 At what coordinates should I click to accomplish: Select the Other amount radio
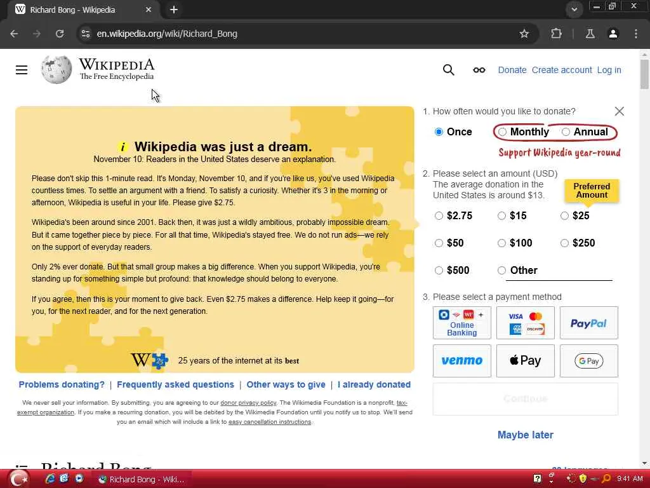[501, 271]
